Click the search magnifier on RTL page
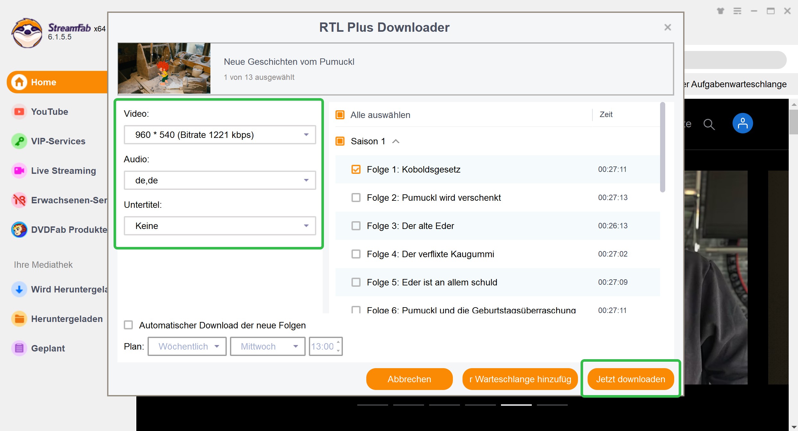 [709, 124]
